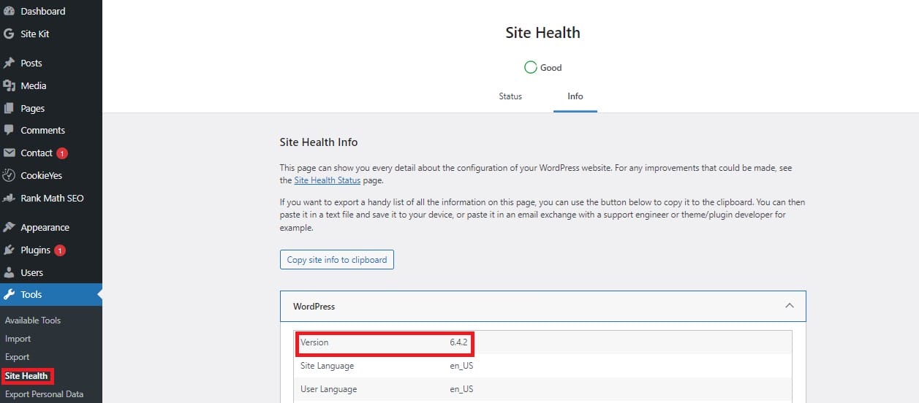
Task: Click the green Good status circle
Action: coord(531,67)
